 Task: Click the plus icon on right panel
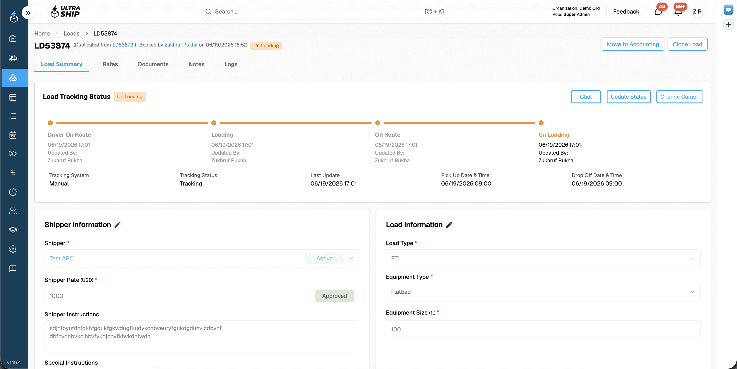coord(728,25)
